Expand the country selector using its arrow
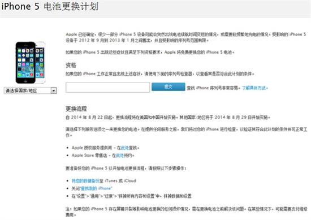 coord(54,90)
